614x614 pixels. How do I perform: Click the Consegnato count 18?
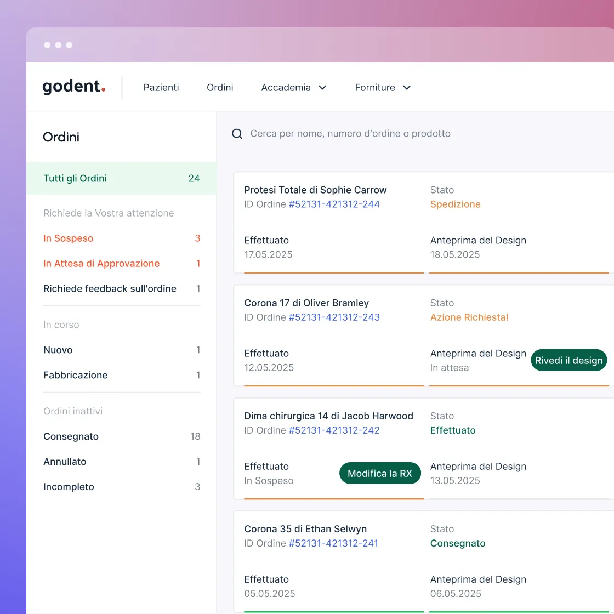point(195,436)
